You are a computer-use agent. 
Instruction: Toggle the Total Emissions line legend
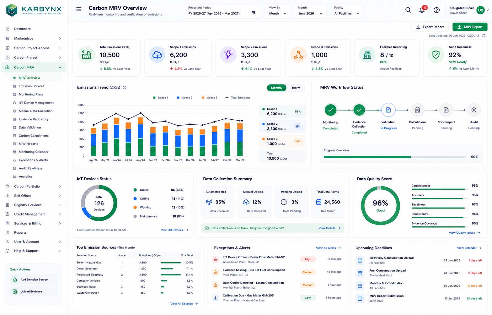coord(238,98)
